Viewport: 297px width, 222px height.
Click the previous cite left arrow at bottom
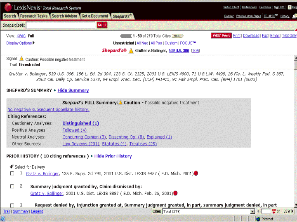[x=258, y=211]
